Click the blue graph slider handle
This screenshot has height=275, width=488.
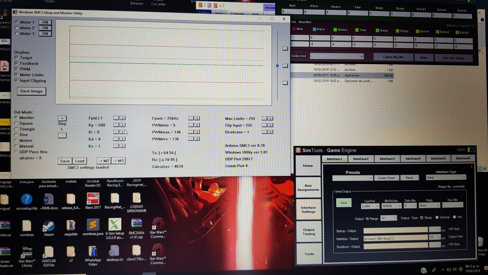pos(277,66)
